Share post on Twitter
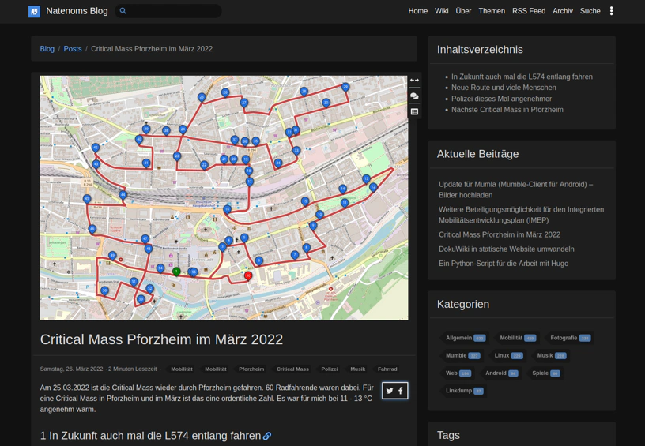This screenshot has width=645, height=446. point(390,391)
